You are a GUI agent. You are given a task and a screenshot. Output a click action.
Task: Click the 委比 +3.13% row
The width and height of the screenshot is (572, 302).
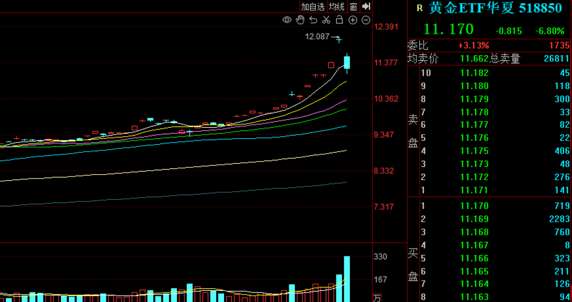coord(487,46)
